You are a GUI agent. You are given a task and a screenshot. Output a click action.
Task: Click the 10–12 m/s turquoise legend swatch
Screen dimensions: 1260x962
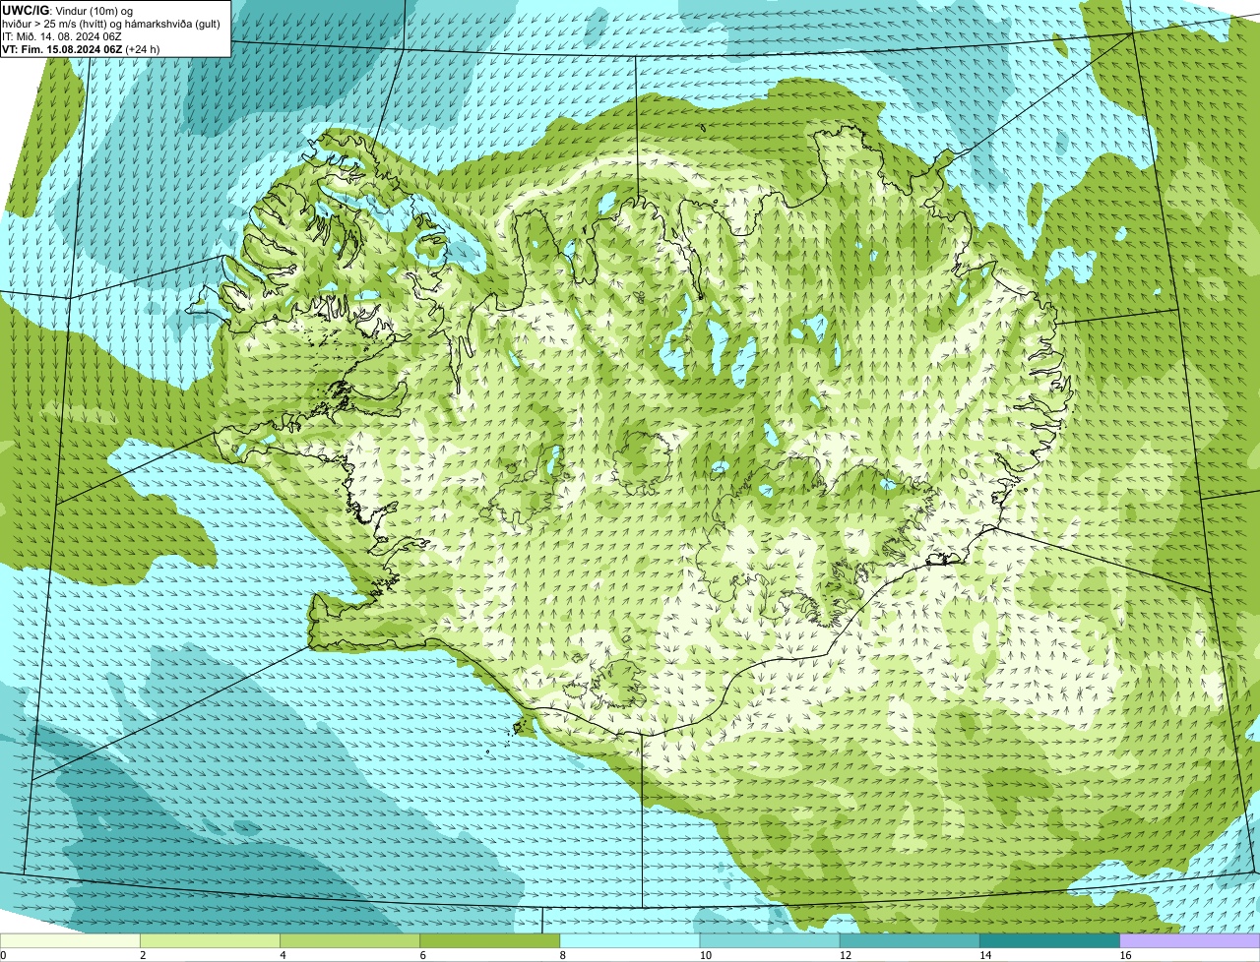[770, 941]
